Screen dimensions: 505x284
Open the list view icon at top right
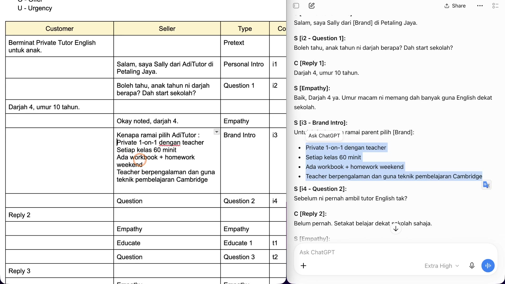click(x=495, y=6)
